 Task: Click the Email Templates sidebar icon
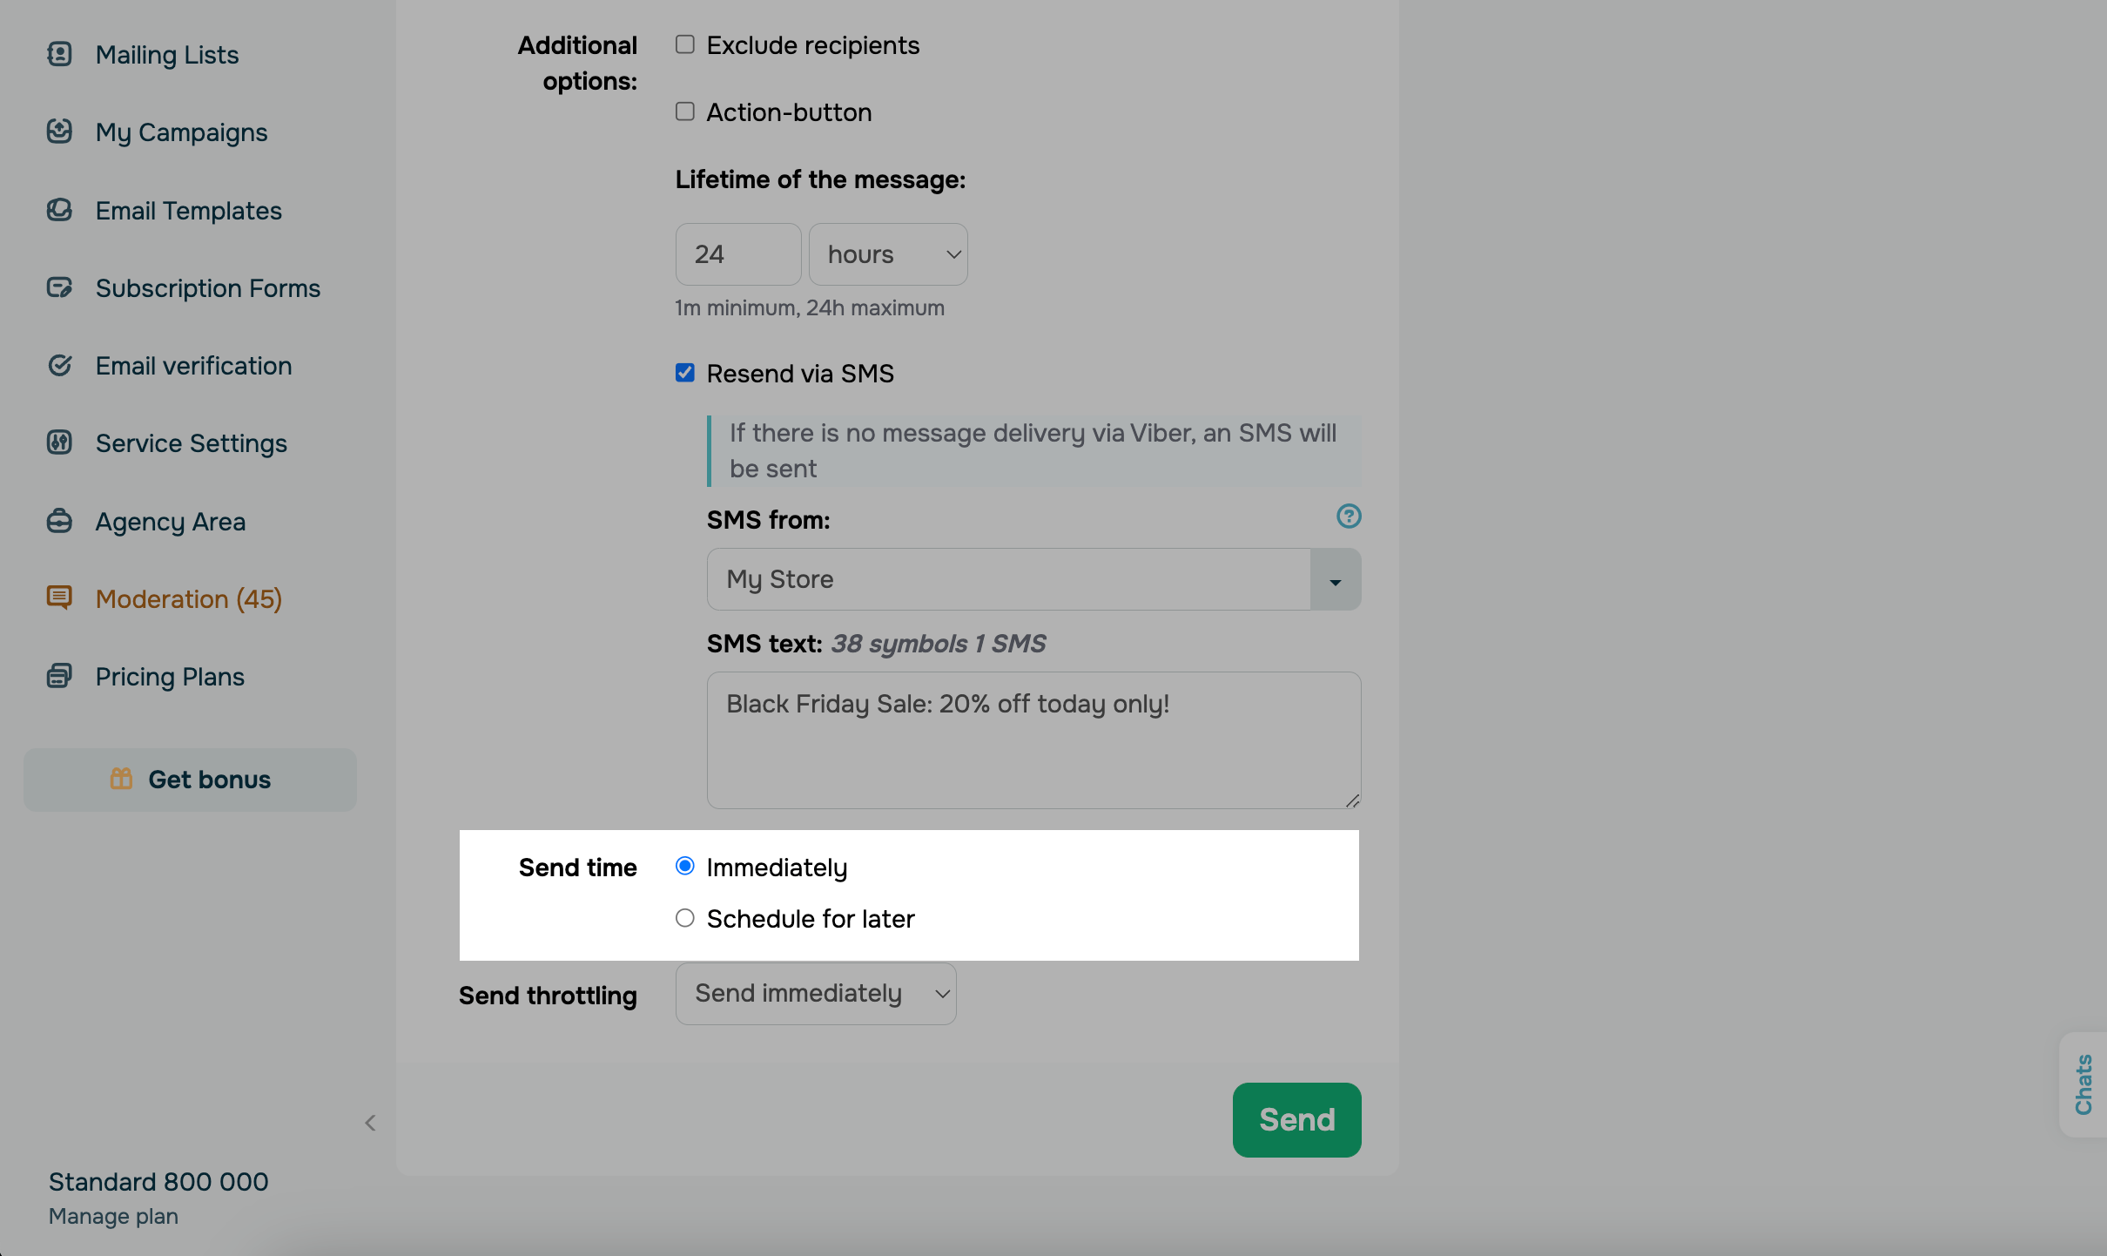tap(59, 210)
